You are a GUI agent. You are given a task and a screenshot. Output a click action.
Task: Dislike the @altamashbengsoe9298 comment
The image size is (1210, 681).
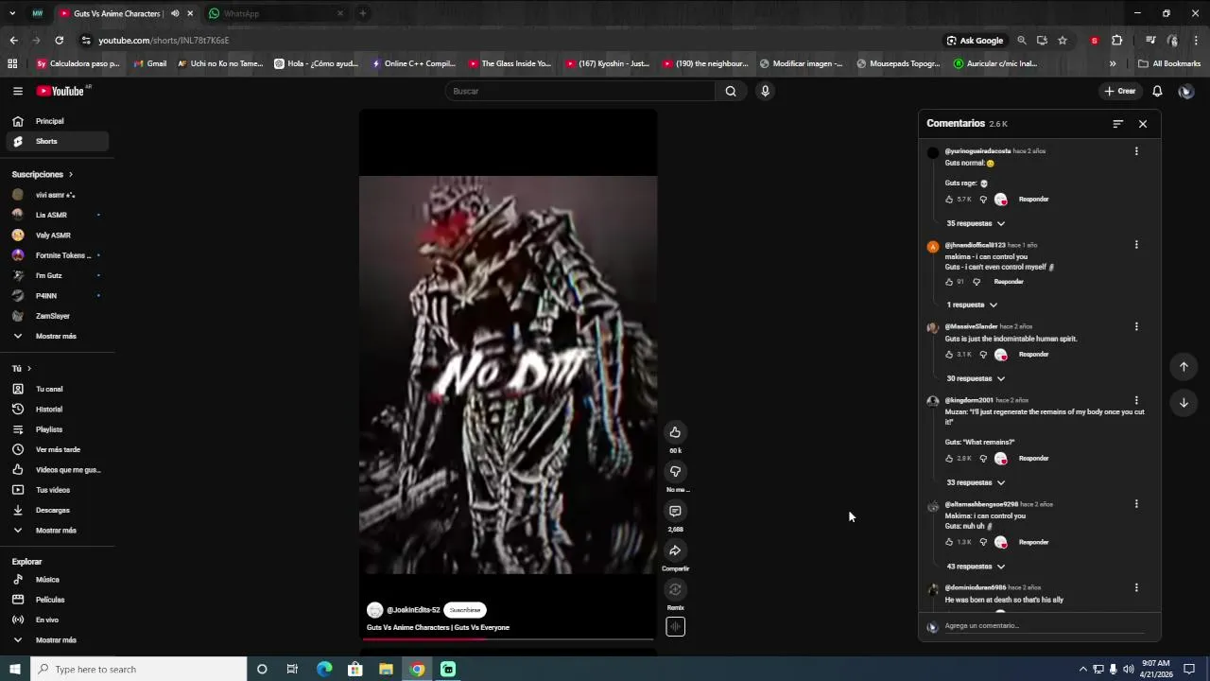(x=983, y=543)
